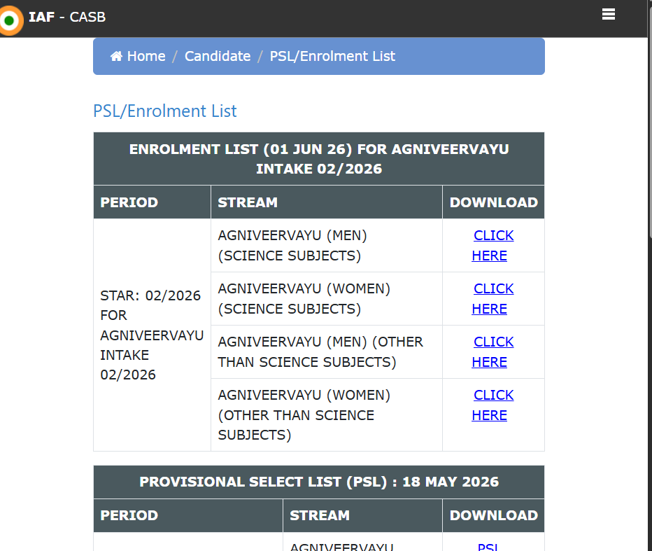Click Provisional Select List 18 MAY 2026 header
The image size is (652, 551).
coord(319,482)
